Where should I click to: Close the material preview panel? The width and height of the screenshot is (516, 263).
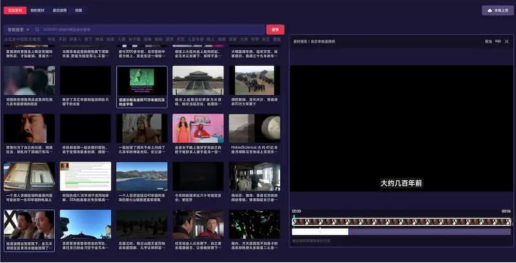pyautogui.click(x=507, y=41)
